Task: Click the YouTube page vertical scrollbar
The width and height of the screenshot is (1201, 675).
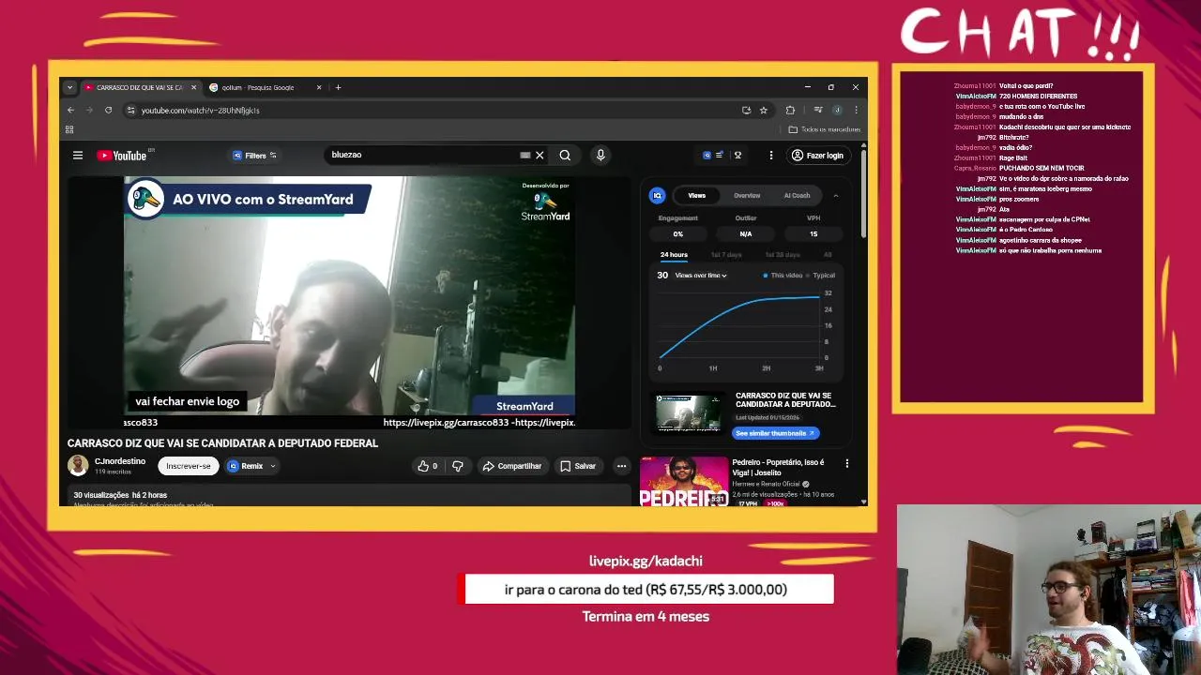Action: pyautogui.click(x=863, y=194)
